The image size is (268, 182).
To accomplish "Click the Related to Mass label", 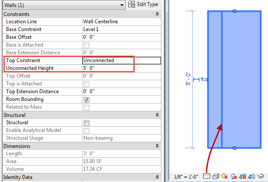I will click(24, 107).
